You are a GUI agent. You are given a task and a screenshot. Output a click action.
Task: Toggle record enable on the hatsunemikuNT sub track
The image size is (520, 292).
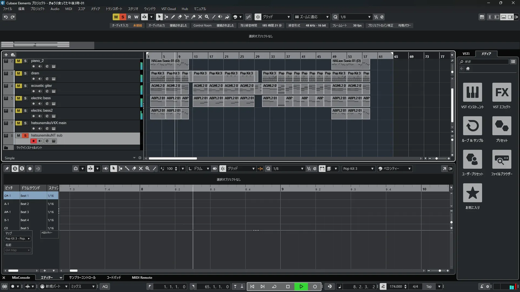point(33,141)
